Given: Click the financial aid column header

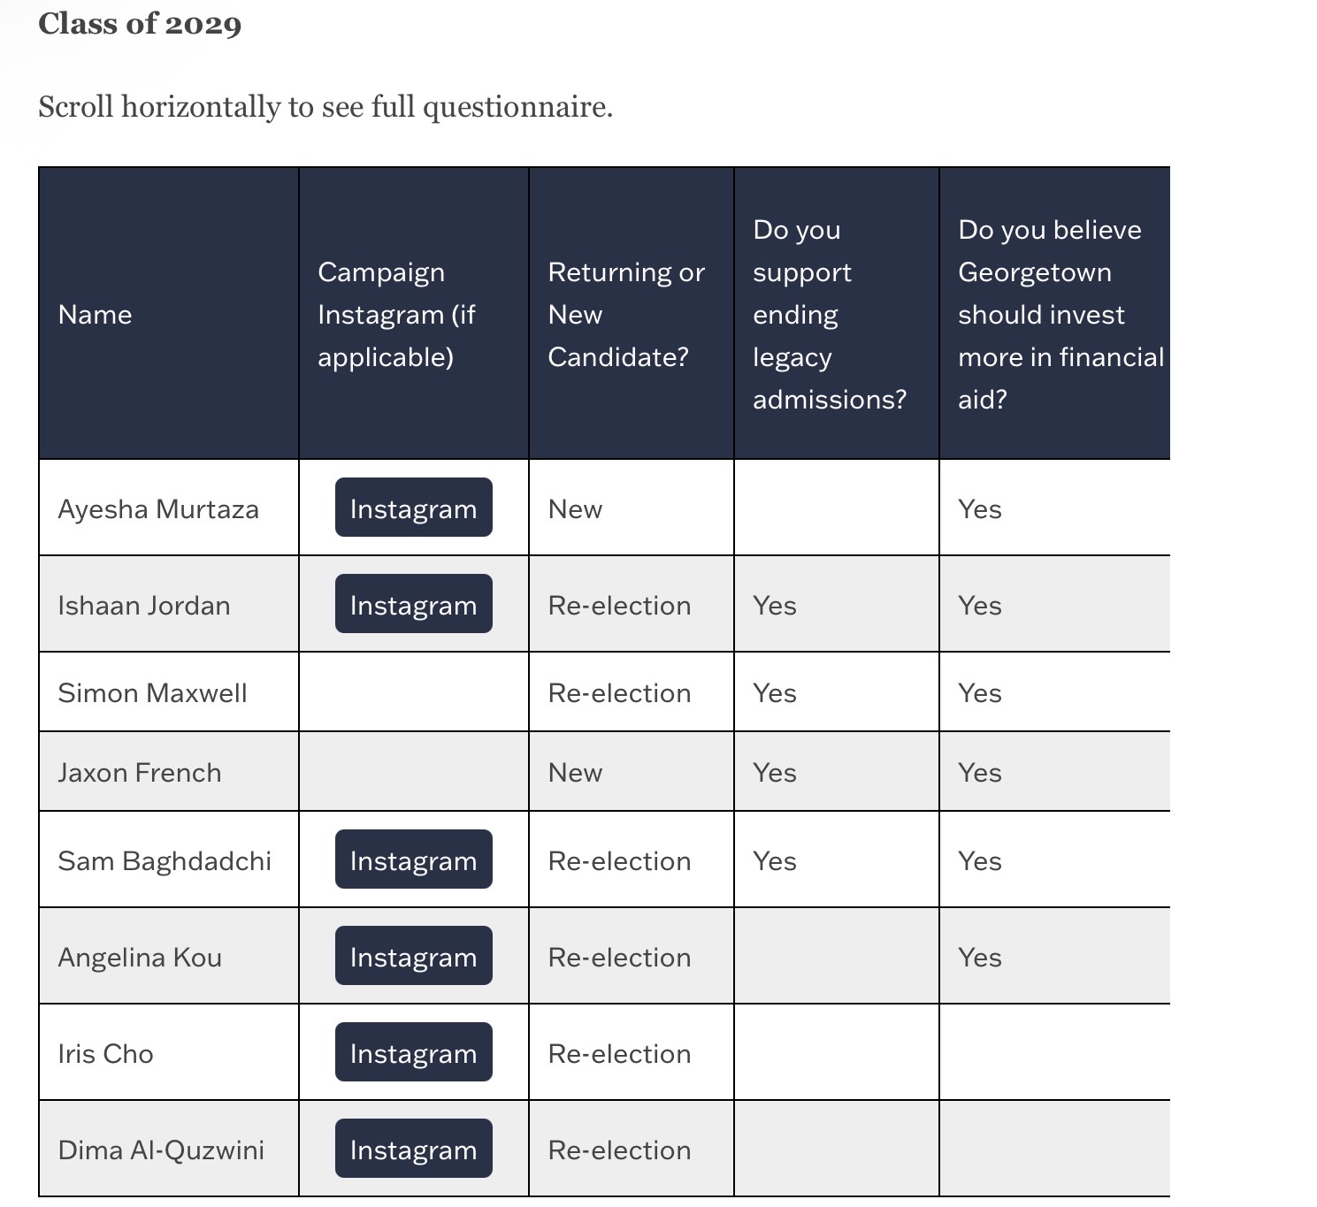Looking at the screenshot, I should click(1053, 315).
